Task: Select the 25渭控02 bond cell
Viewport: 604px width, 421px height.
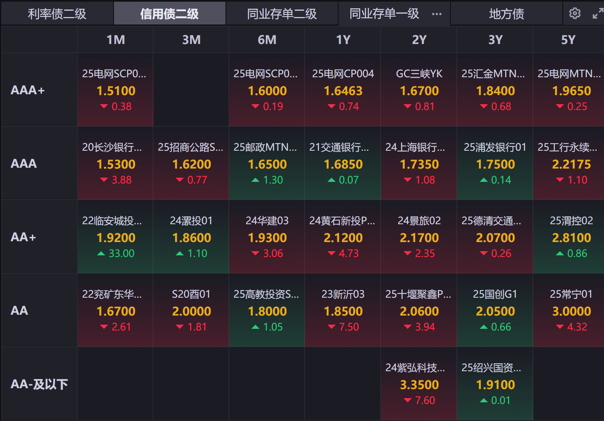Action: [x=571, y=237]
